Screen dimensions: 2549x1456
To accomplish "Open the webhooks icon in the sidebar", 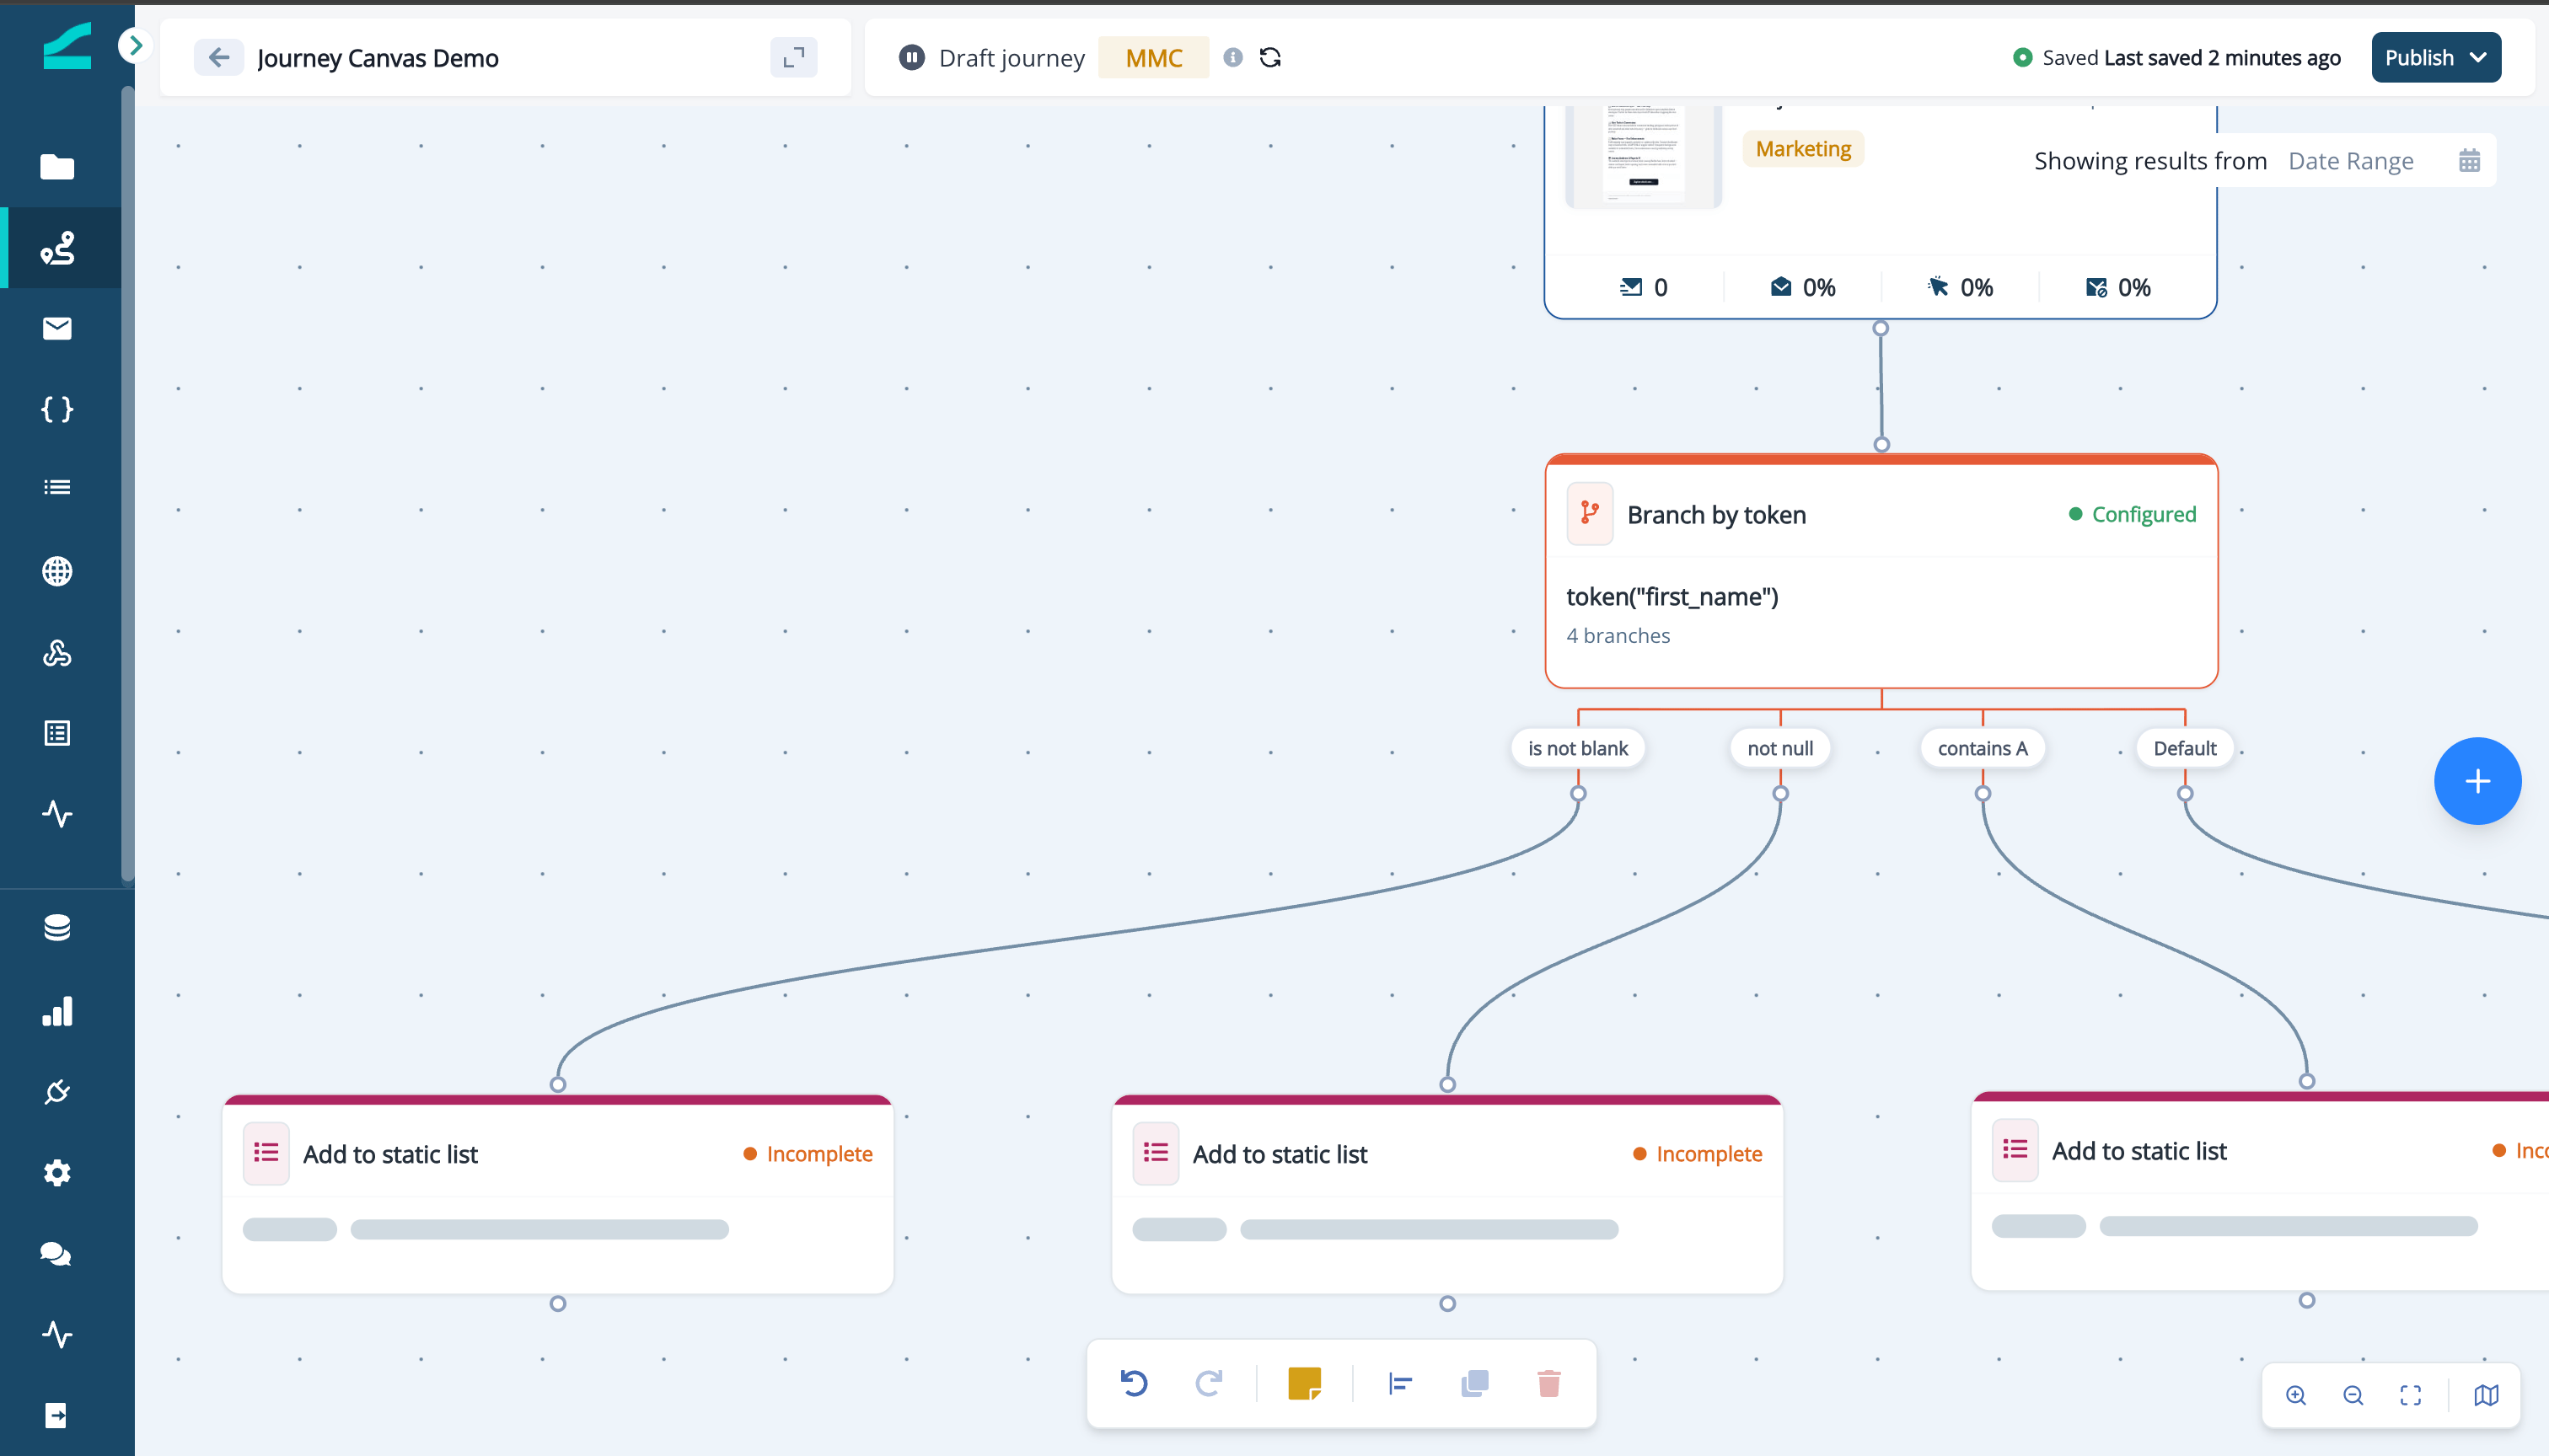I will [x=57, y=653].
